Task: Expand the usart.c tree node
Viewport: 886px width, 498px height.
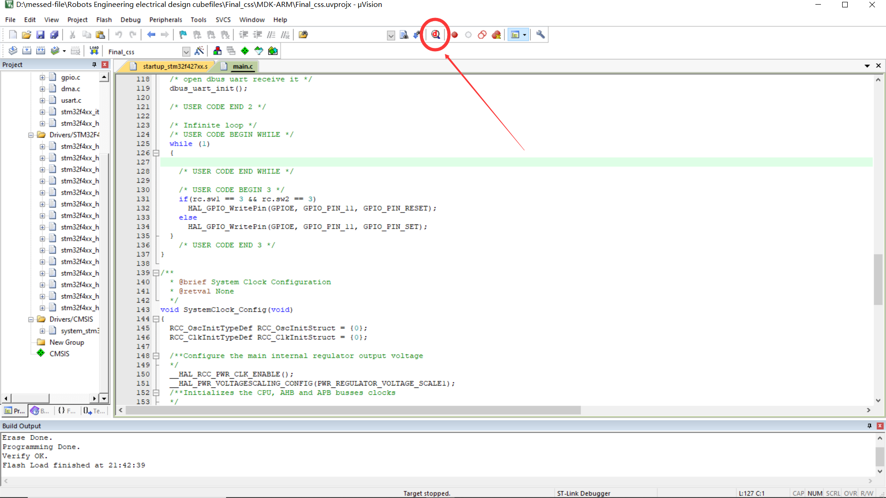Action: click(42, 101)
